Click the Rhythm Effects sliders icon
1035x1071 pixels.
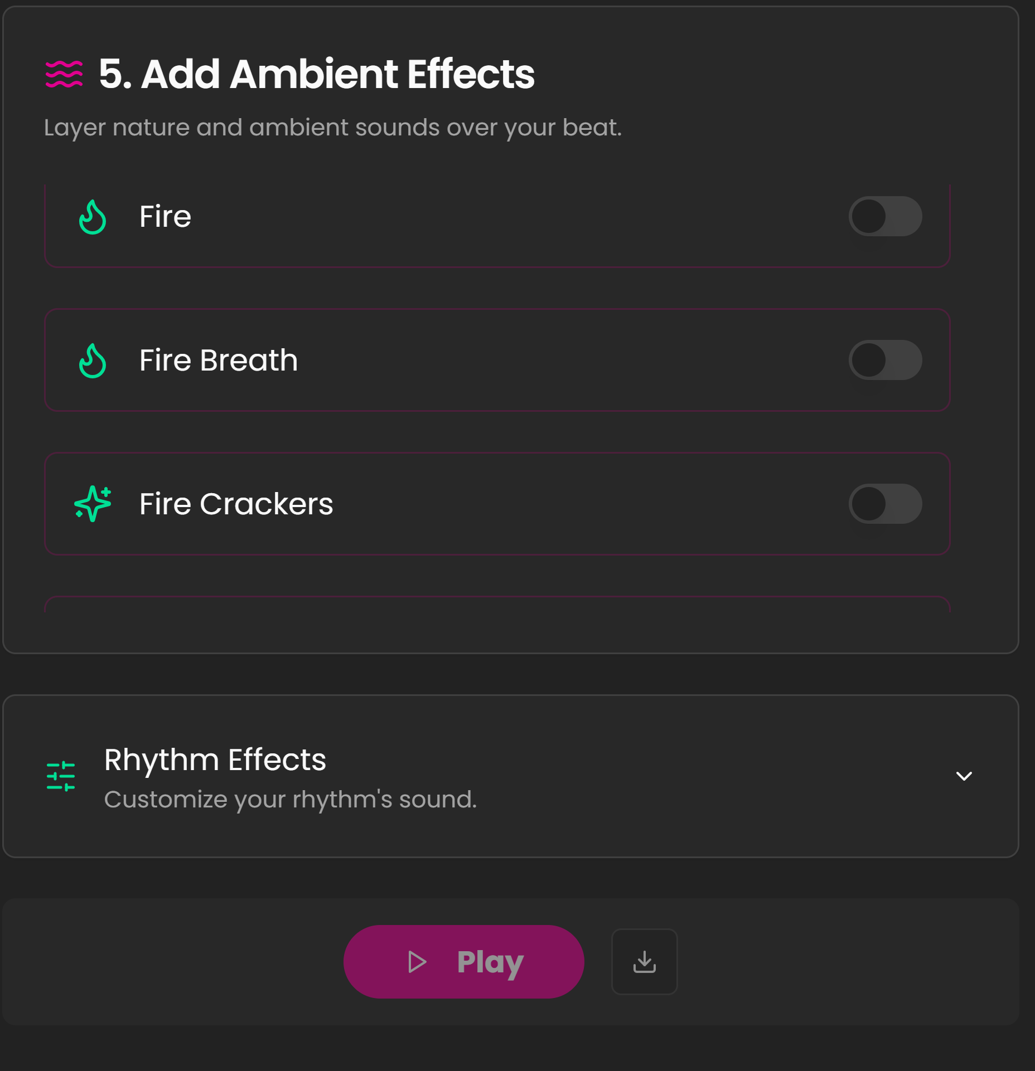(61, 776)
